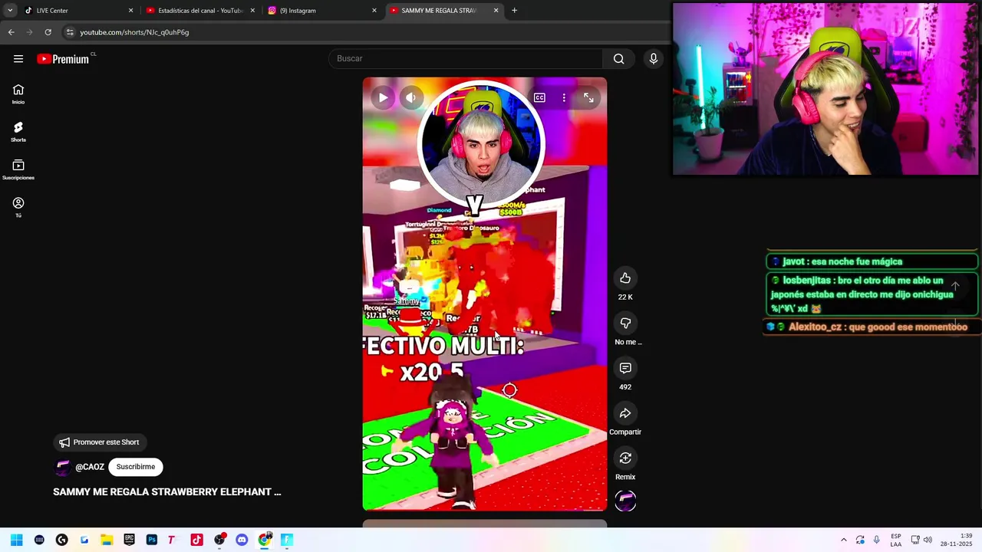Click Alexitoo_cz chat message
The image size is (982, 552).
[870, 327]
